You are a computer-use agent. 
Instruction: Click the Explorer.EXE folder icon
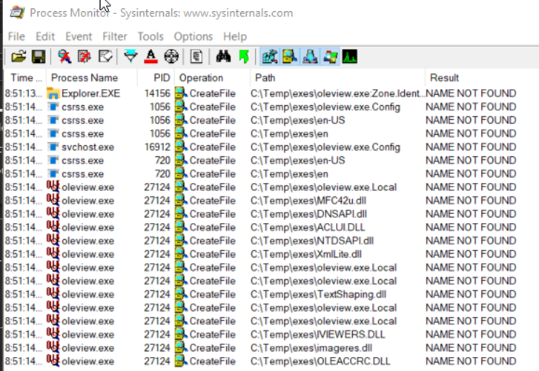tap(53, 93)
